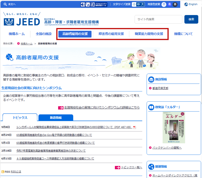Click bullet icon beside バックナンバーの閲覧へ
Image resolution: width=202 pixels, height=178 pixels.
[x=150, y=148]
